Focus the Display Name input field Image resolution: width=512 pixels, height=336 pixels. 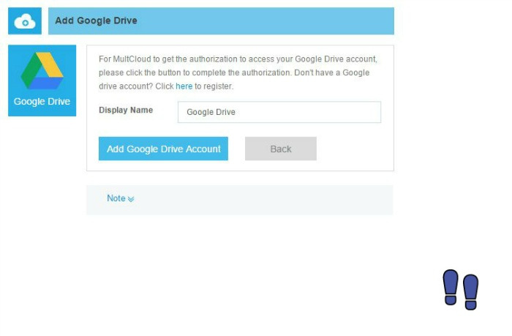pos(279,112)
